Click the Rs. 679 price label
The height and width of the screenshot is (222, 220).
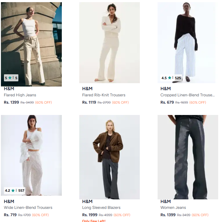[167, 102]
